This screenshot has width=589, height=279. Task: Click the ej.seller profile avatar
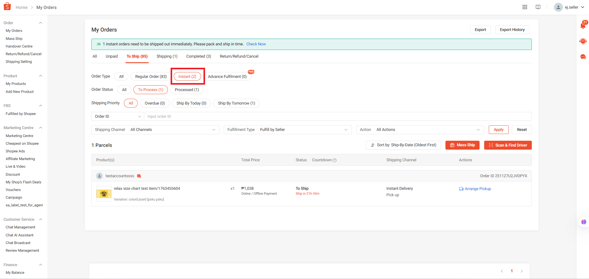click(558, 7)
